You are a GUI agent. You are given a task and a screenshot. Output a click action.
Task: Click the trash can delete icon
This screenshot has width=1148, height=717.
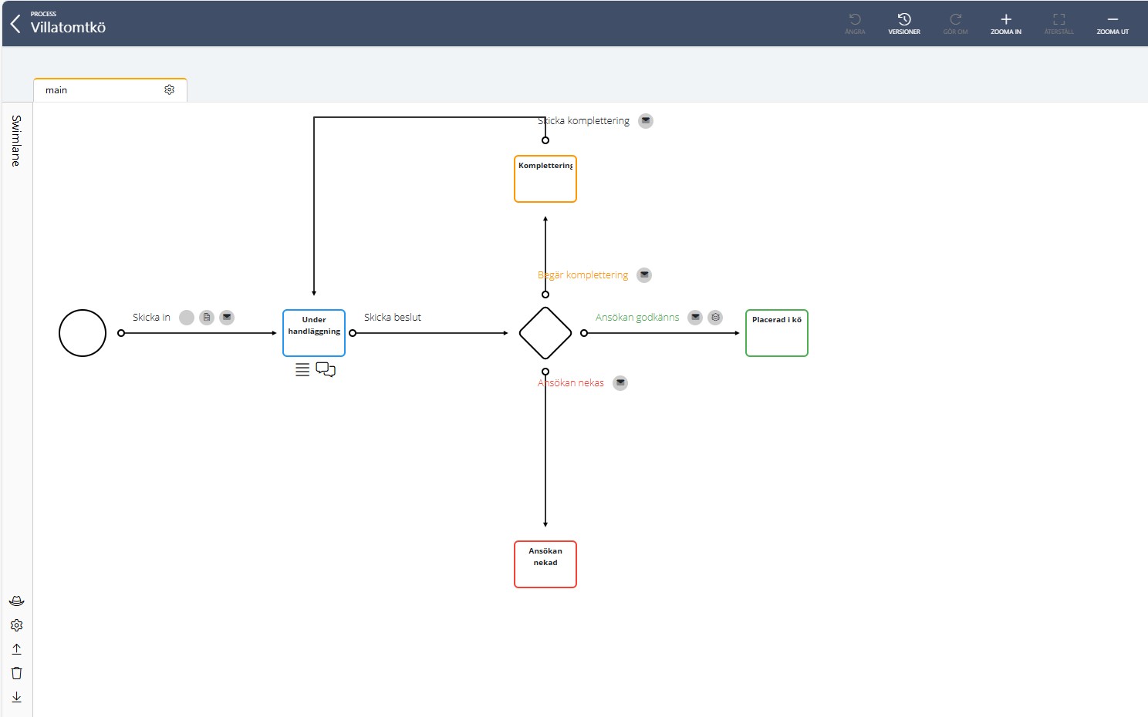pyautogui.click(x=17, y=673)
